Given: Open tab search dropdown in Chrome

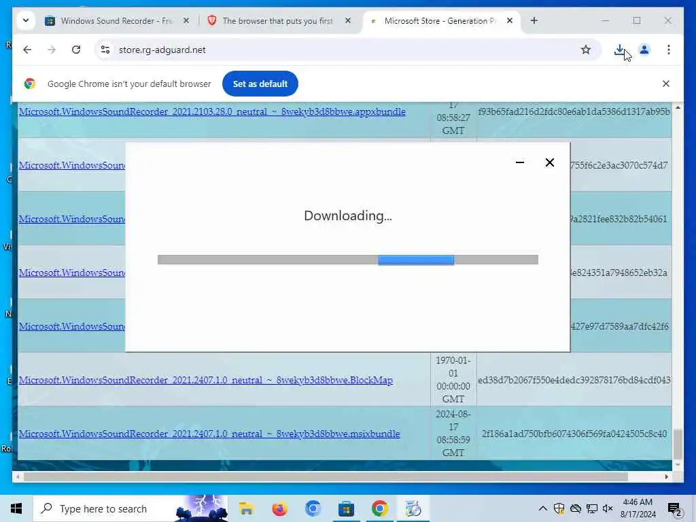Looking at the screenshot, I should 26,20.
